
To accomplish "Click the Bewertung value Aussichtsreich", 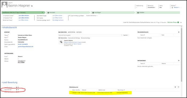I will [151, 7].
